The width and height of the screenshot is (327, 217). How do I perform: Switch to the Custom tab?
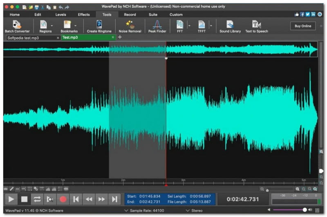pos(176,15)
